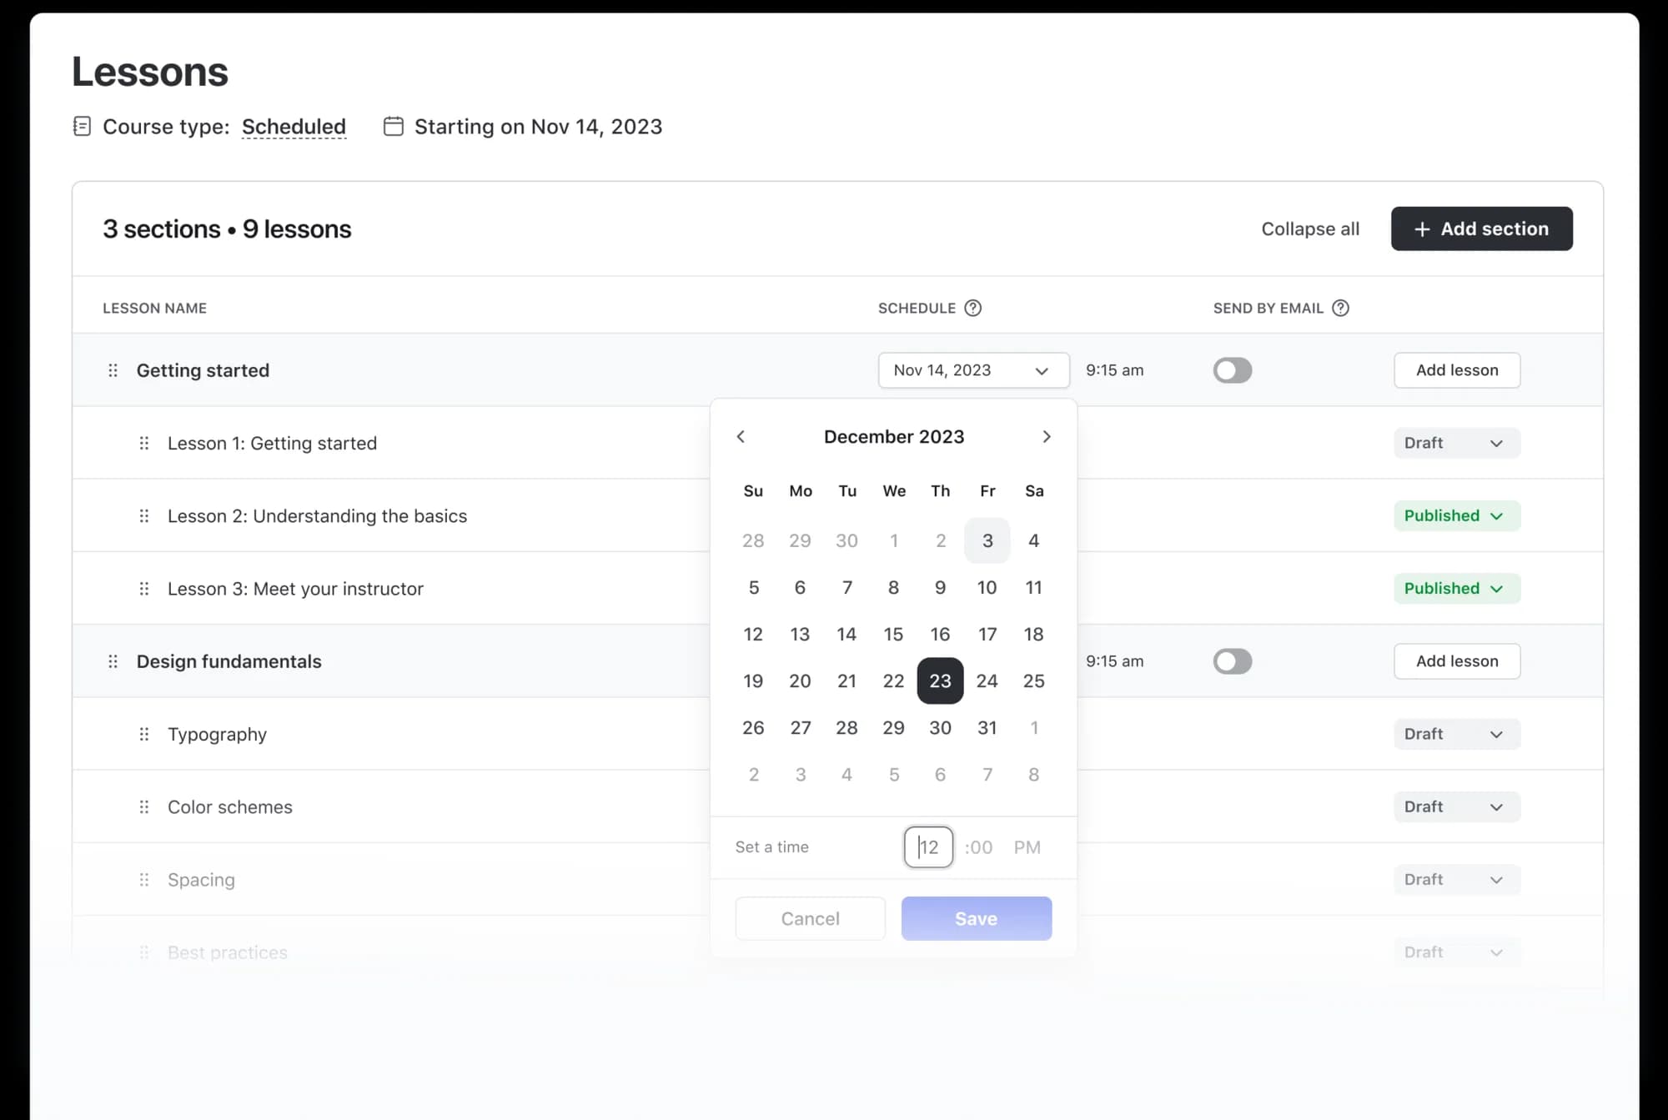
Task: Click drag handle of Typography lesson
Action: [143, 734]
